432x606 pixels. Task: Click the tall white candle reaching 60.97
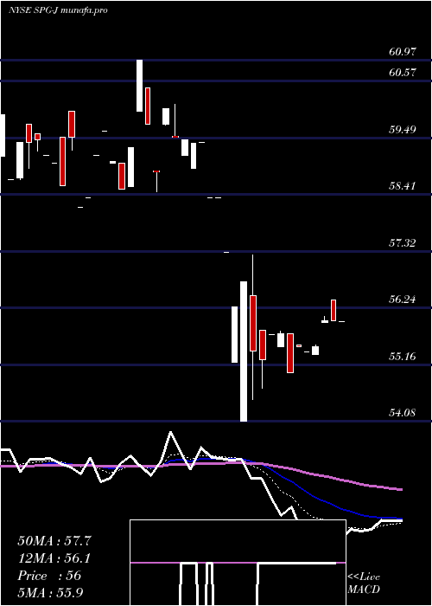point(139,86)
